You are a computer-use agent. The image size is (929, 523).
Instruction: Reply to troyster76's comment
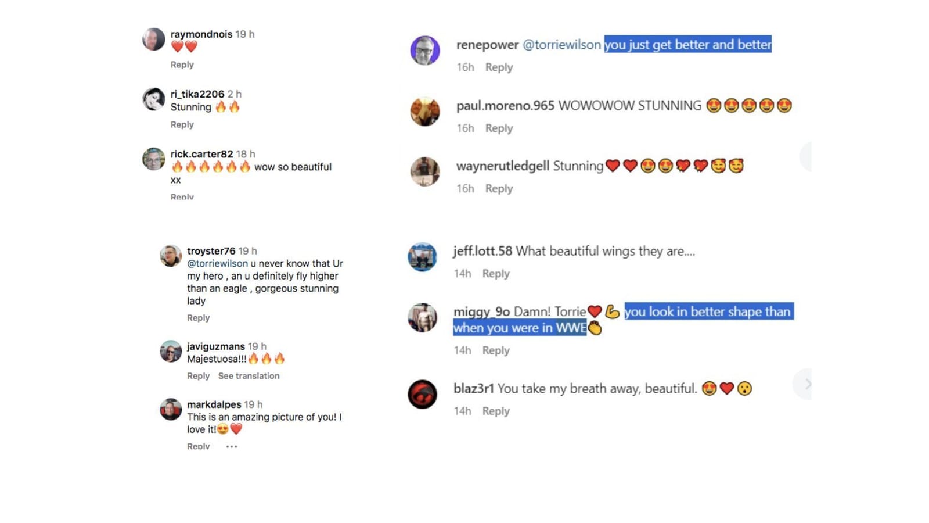click(198, 318)
